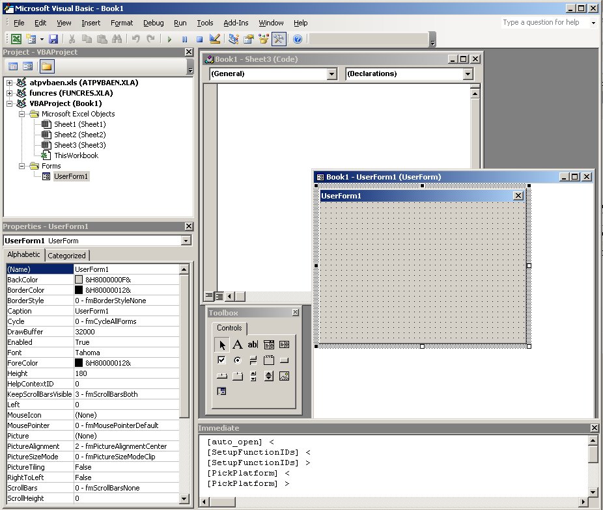Switch to the Categorized properties tab
Screen dimensions: 603x510
pos(66,255)
